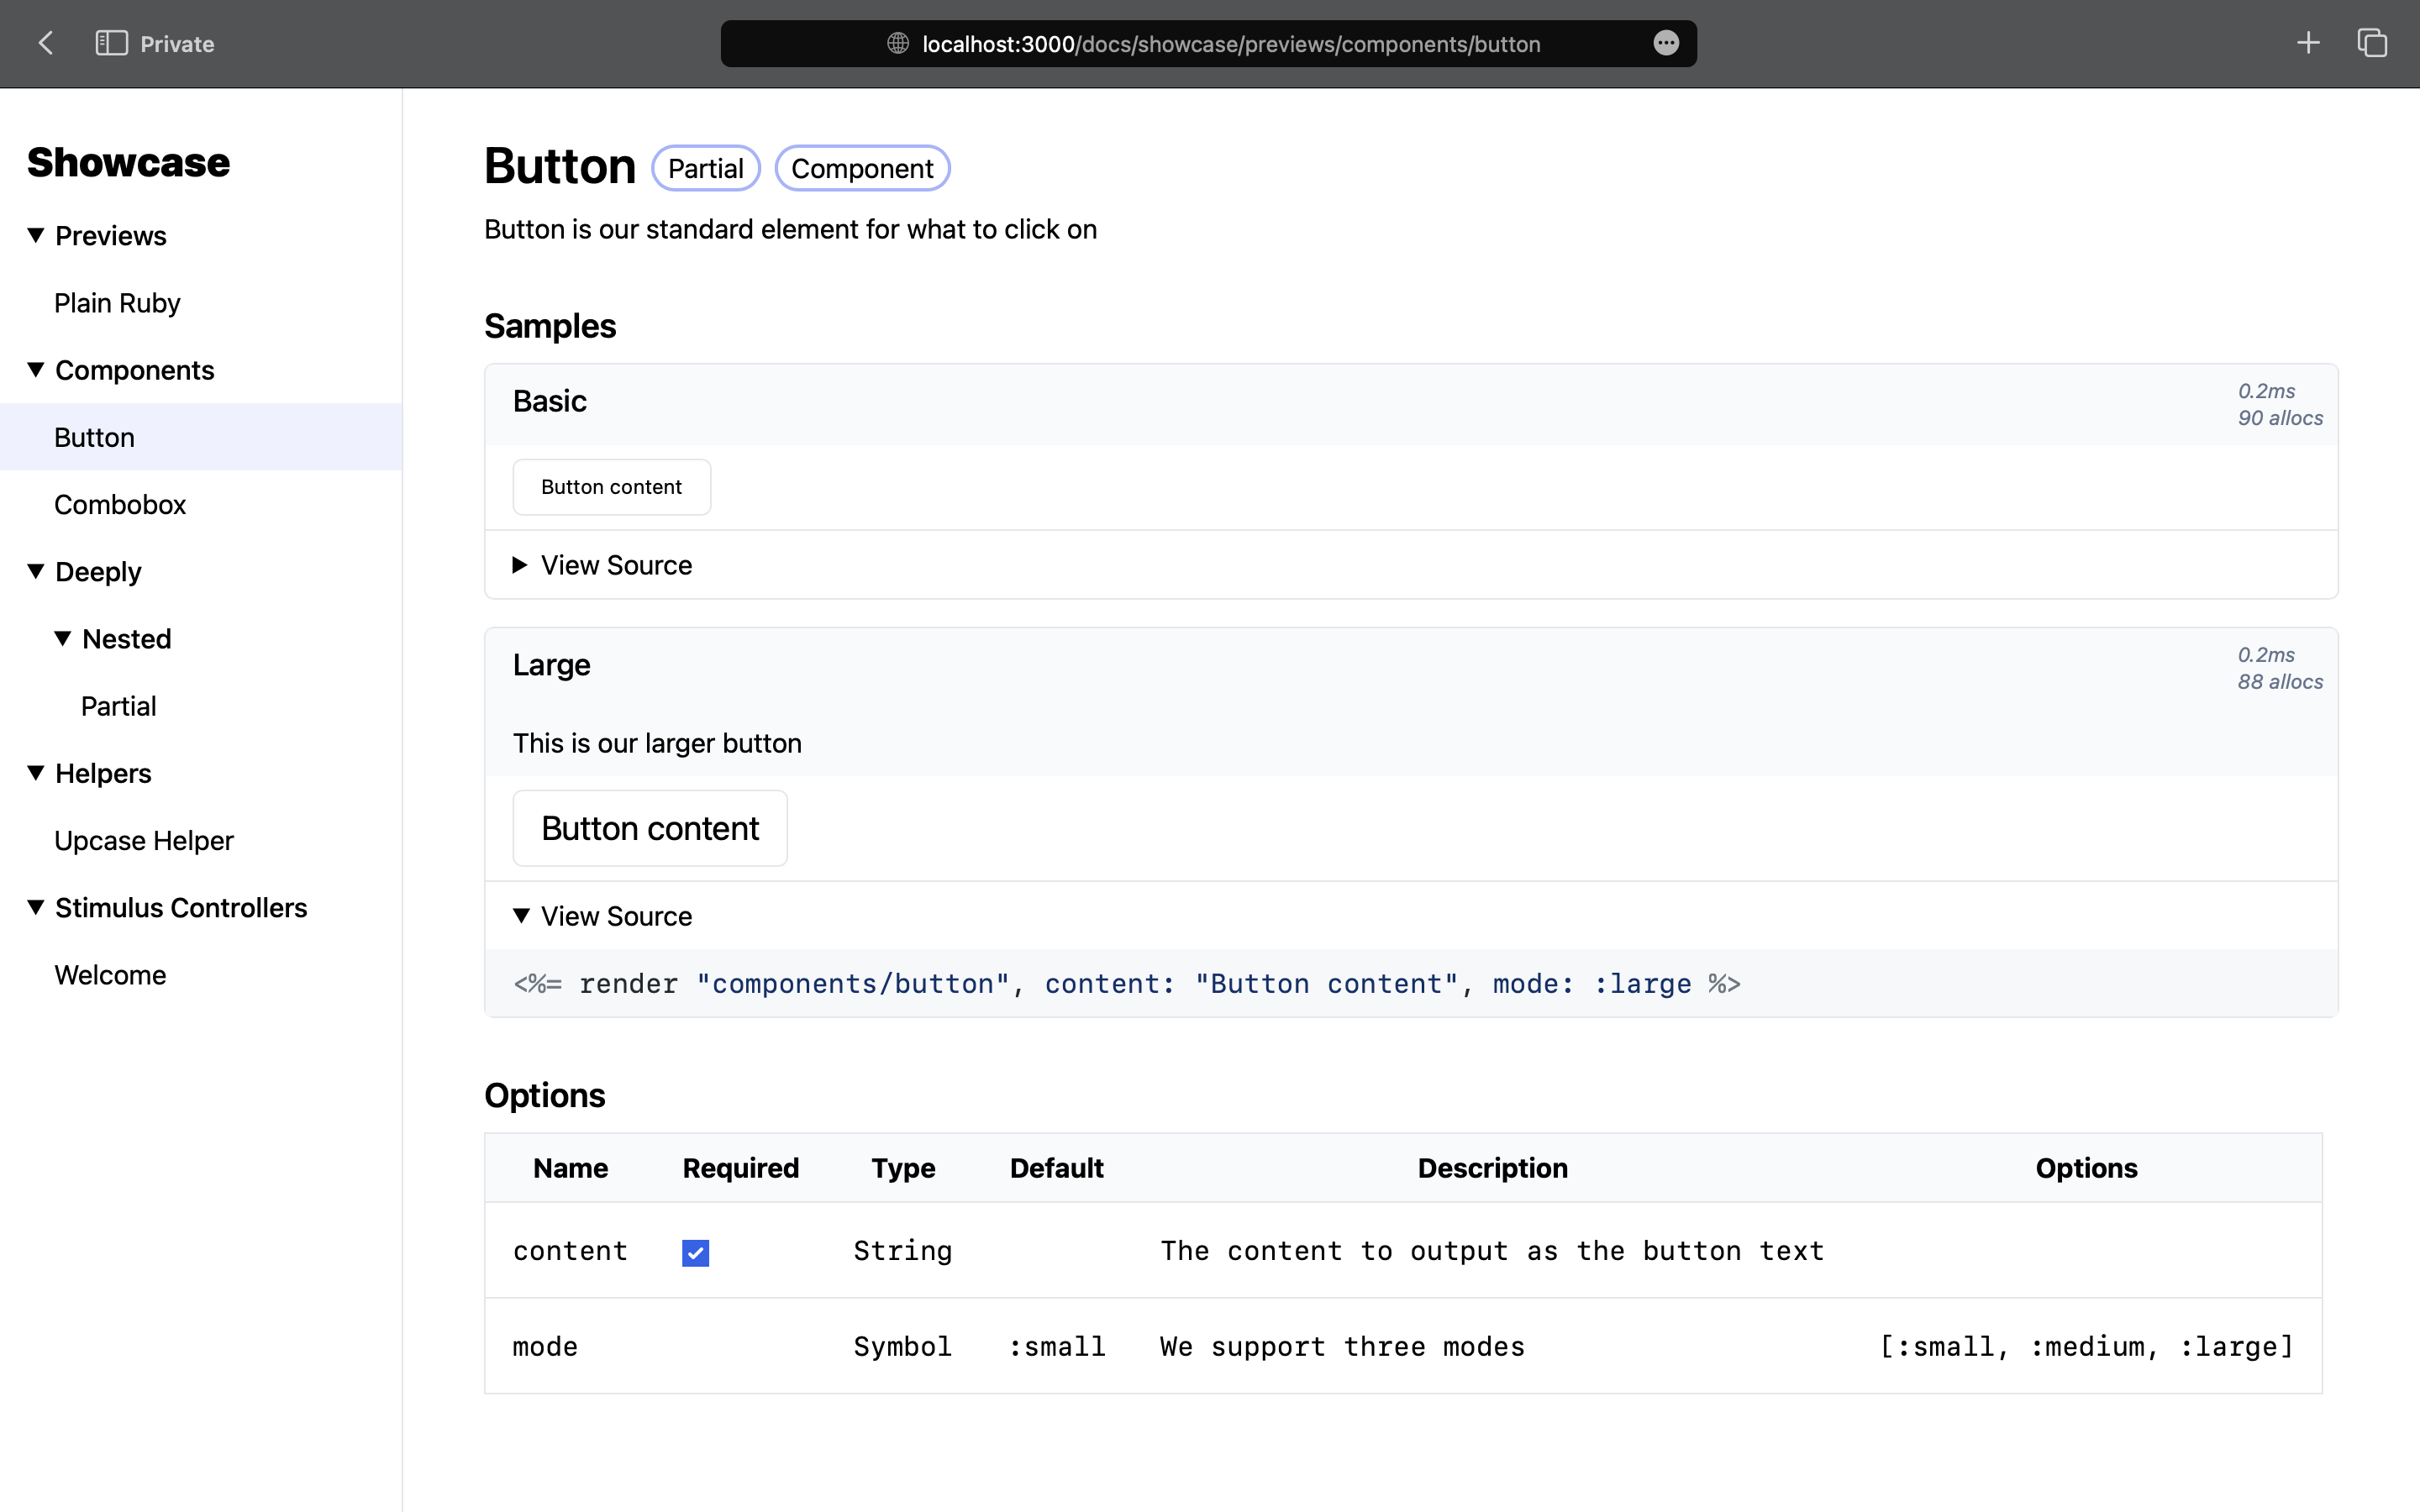Click the small Button content button
This screenshot has width=2420, height=1512.
pyautogui.click(x=611, y=487)
